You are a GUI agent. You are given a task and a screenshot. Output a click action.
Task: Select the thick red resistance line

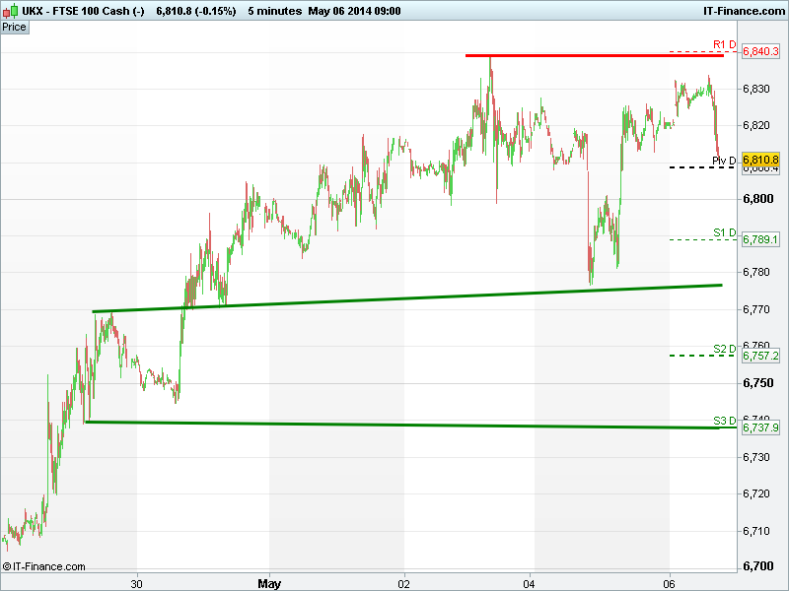[x=592, y=55]
